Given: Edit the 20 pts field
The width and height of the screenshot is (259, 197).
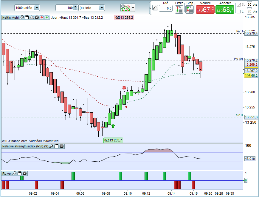Looking at the screenshot, I should pyautogui.click(x=249, y=11).
